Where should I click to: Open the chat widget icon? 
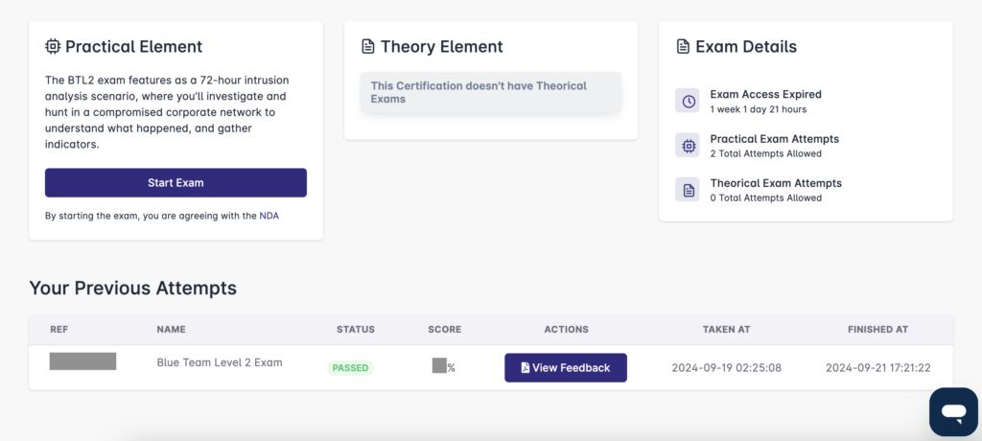(953, 411)
